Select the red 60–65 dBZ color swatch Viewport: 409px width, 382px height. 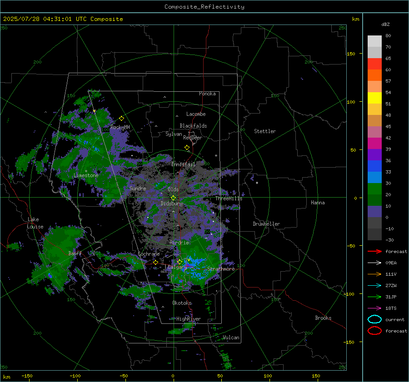374,64
